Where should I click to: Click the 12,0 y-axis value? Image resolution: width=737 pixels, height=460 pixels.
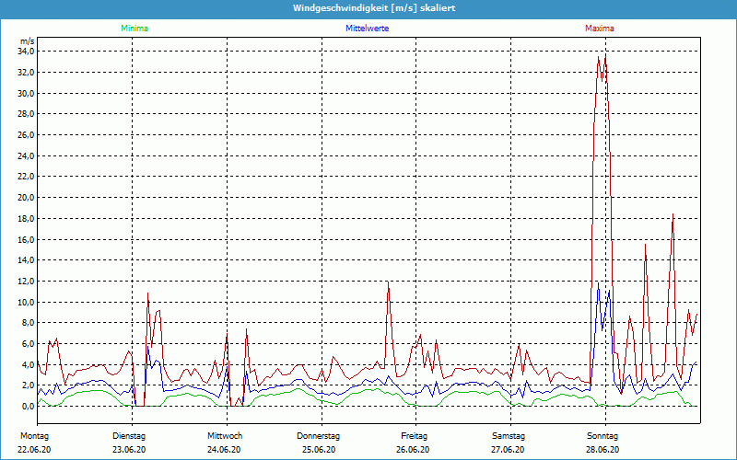pyautogui.click(x=27, y=282)
